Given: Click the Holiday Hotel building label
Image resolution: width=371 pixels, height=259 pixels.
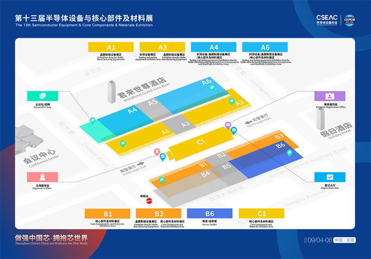Looking at the screenshot, I should [334, 128].
